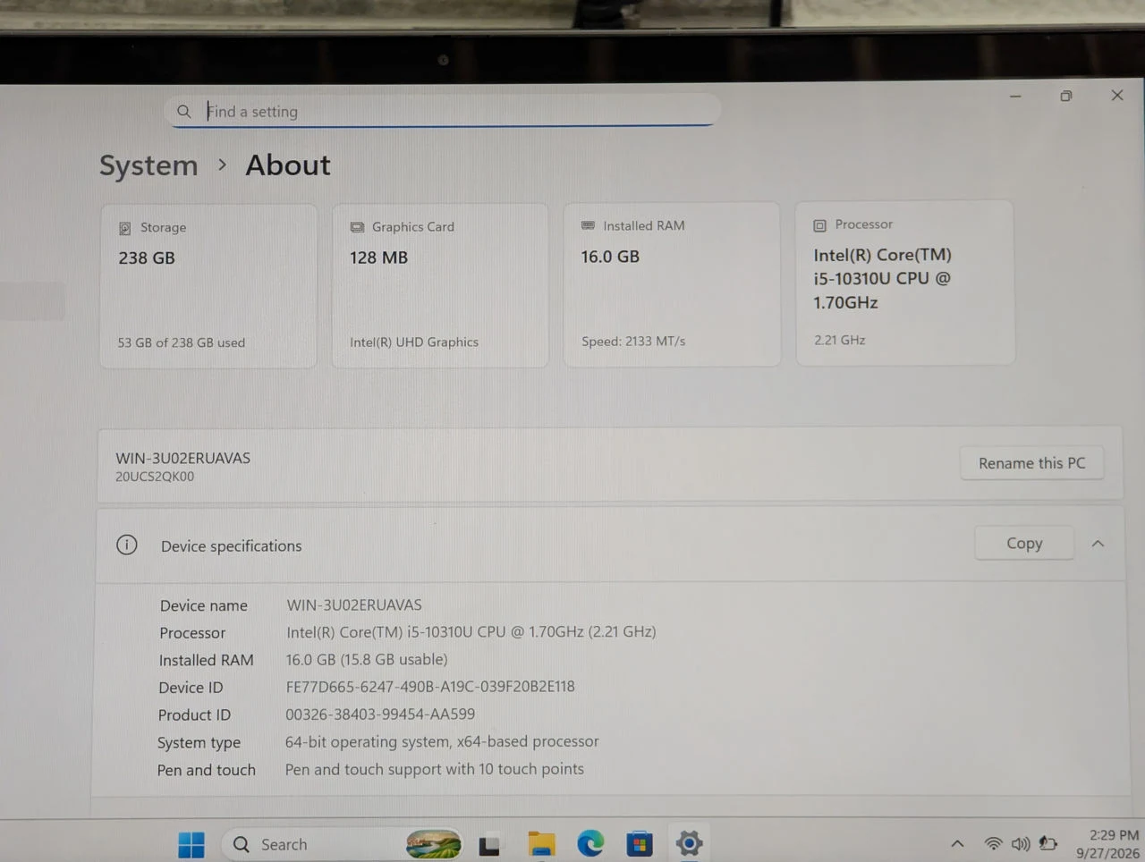The image size is (1145, 862).
Task: Click Rename this PC button
Action: click(x=1031, y=463)
